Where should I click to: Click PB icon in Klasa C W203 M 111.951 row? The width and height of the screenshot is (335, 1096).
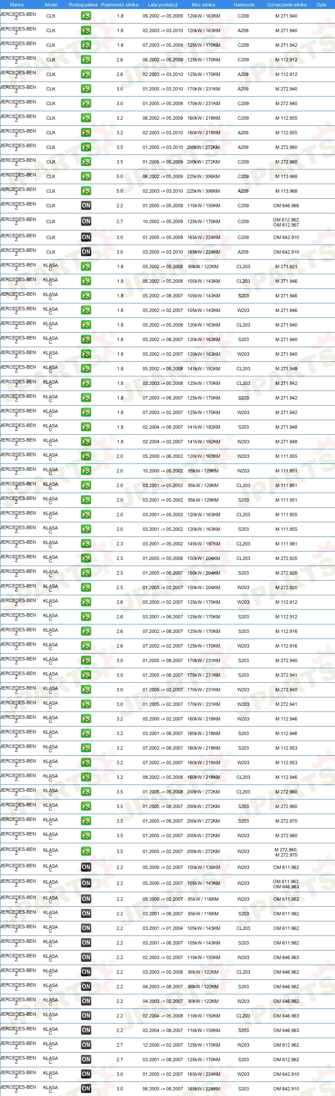pos(86,471)
